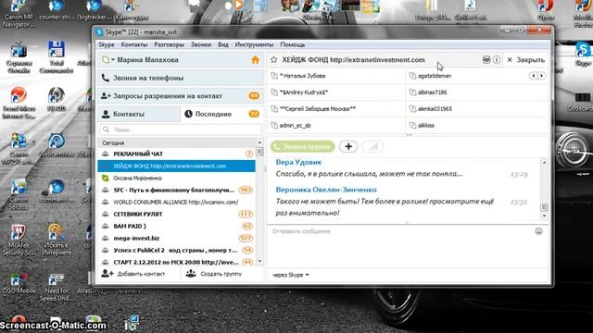593x333 pixels.
Task: Open СЕТЕВИКИ РУЛЯТ chat
Action: click(177, 214)
